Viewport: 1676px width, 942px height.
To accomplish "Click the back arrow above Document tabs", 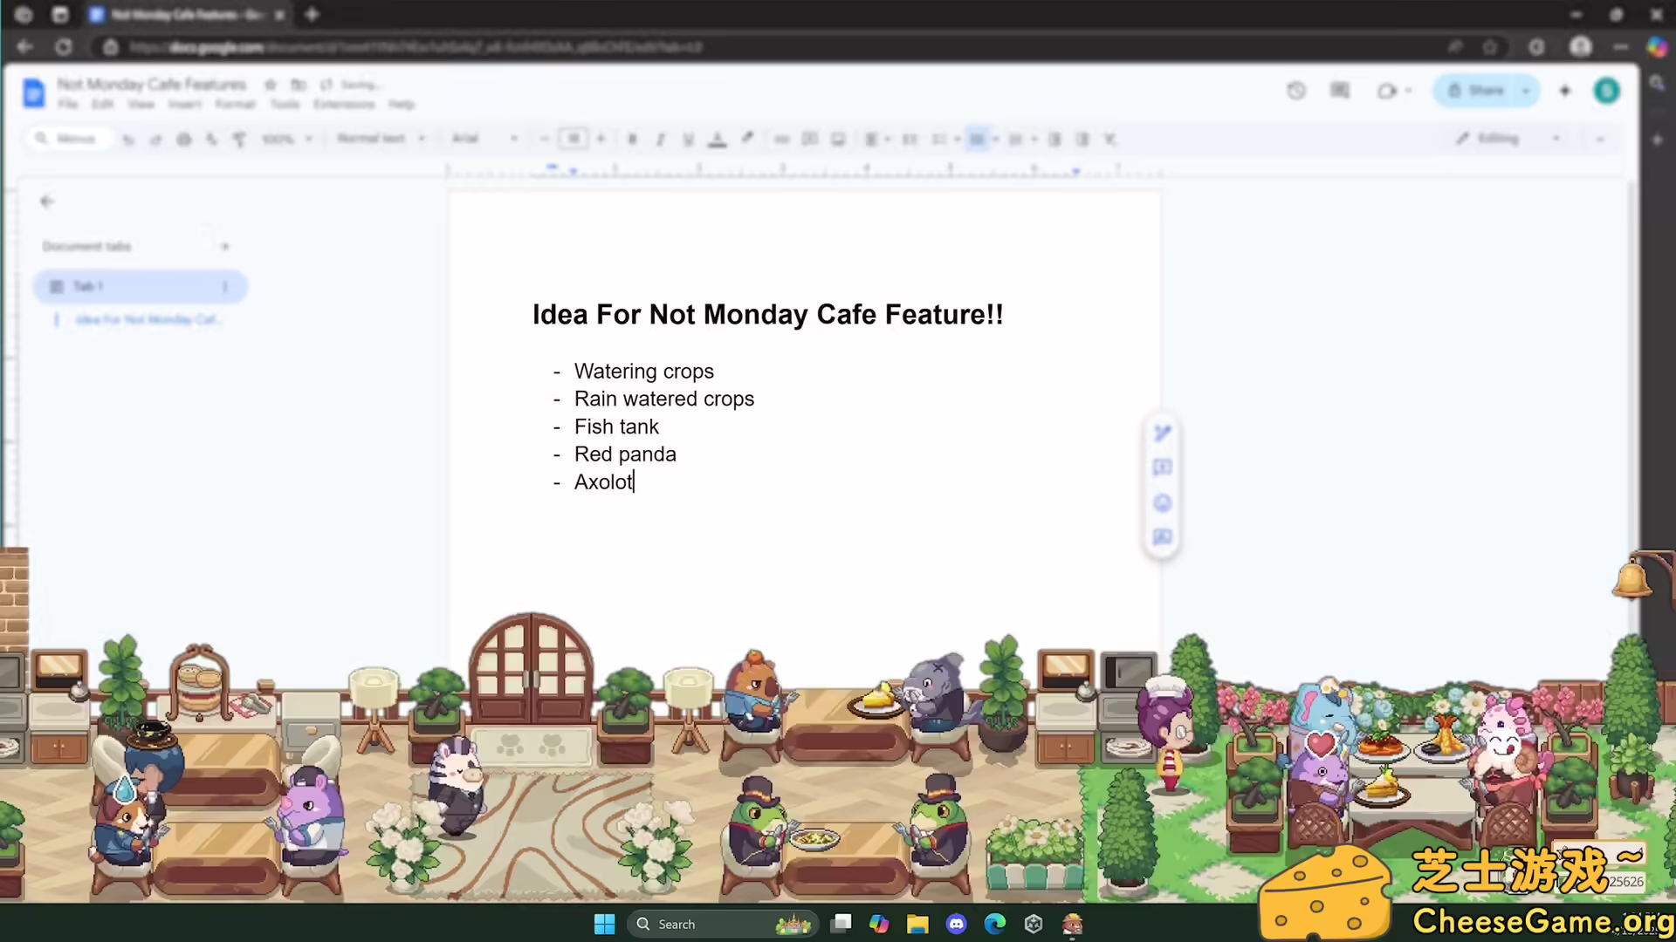I will tap(46, 201).
